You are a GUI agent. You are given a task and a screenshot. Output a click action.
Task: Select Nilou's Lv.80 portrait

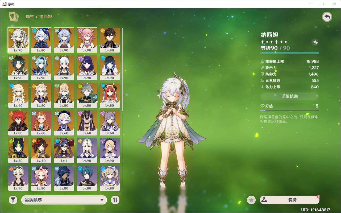[x=110, y=95]
